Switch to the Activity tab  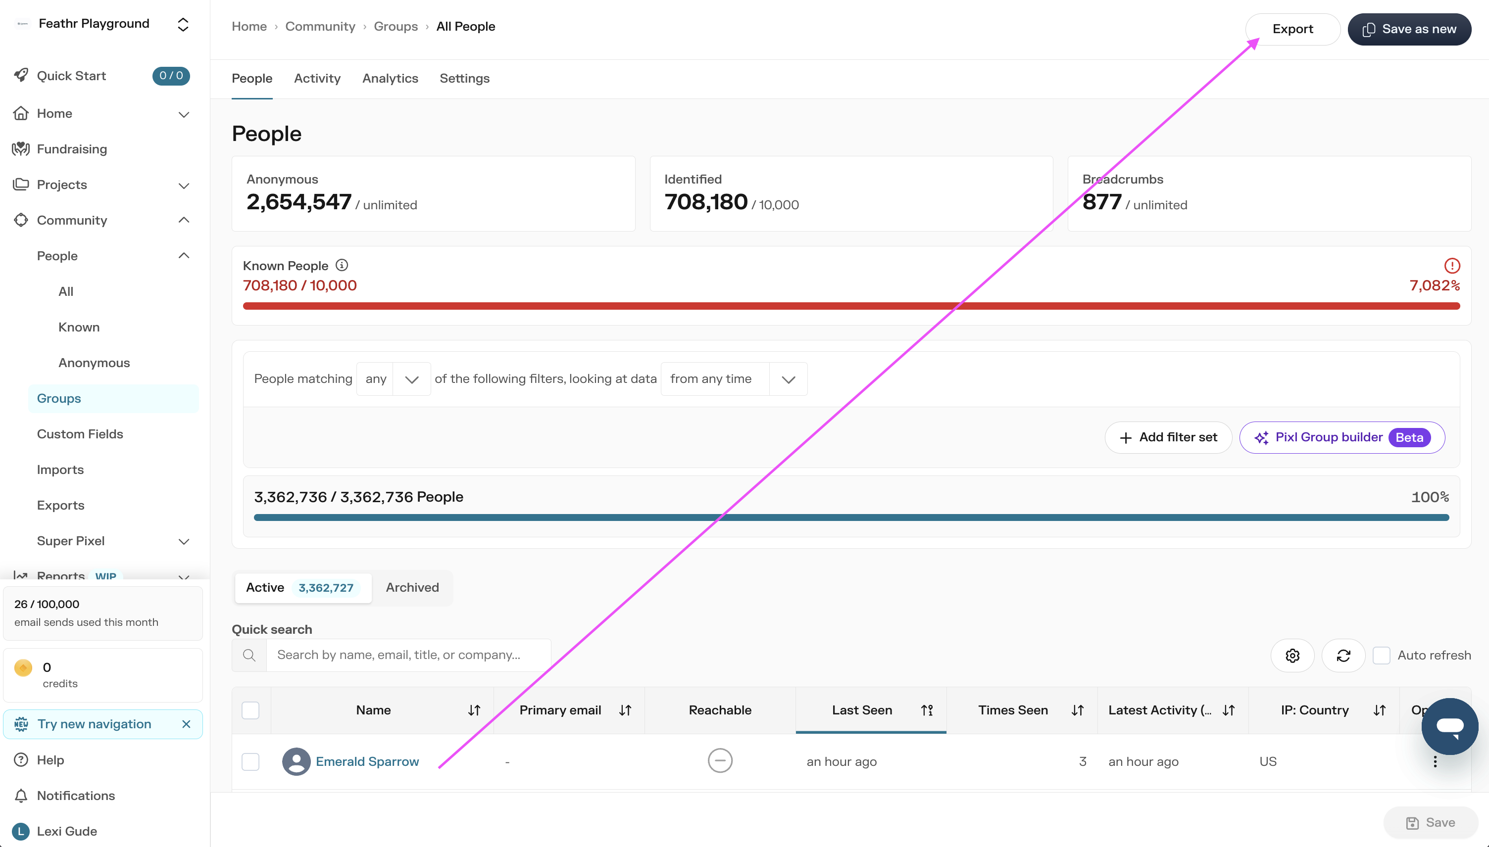(x=317, y=79)
